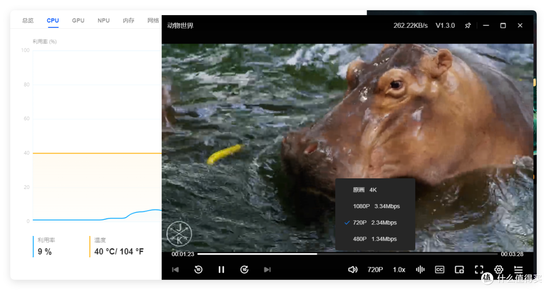Switch to the NPU tab
The width and height of the screenshot is (547, 290).
104,21
